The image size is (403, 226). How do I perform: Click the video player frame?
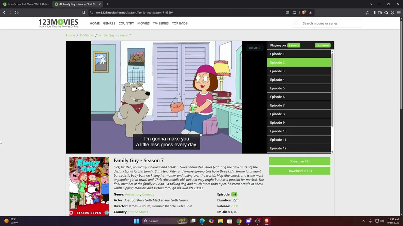pos(167,97)
